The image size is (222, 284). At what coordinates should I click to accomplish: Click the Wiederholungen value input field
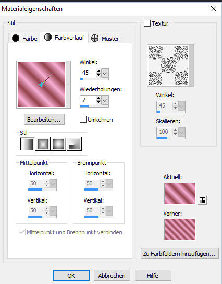88,100
